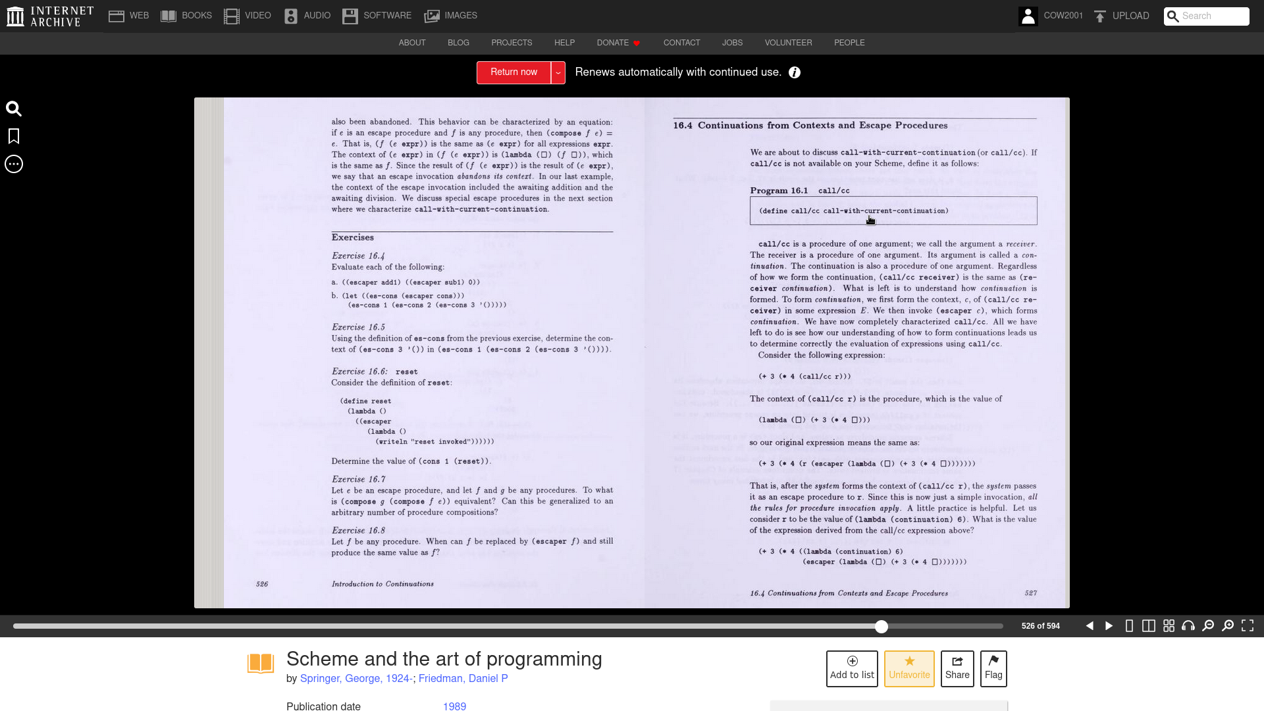Click the Return now button
This screenshot has height=711, width=1264.
coord(513,72)
